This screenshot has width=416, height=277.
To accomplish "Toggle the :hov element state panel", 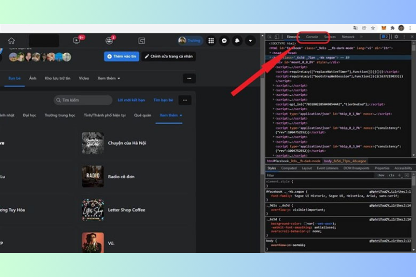I will [382, 175].
